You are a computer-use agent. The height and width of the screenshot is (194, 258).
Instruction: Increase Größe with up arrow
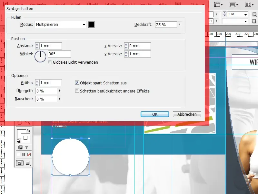pyautogui.click(x=37, y=81)
